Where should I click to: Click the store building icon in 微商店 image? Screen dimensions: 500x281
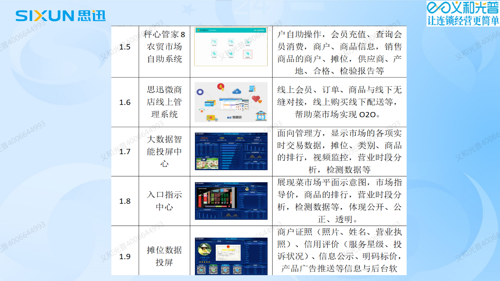coord(261,116)
